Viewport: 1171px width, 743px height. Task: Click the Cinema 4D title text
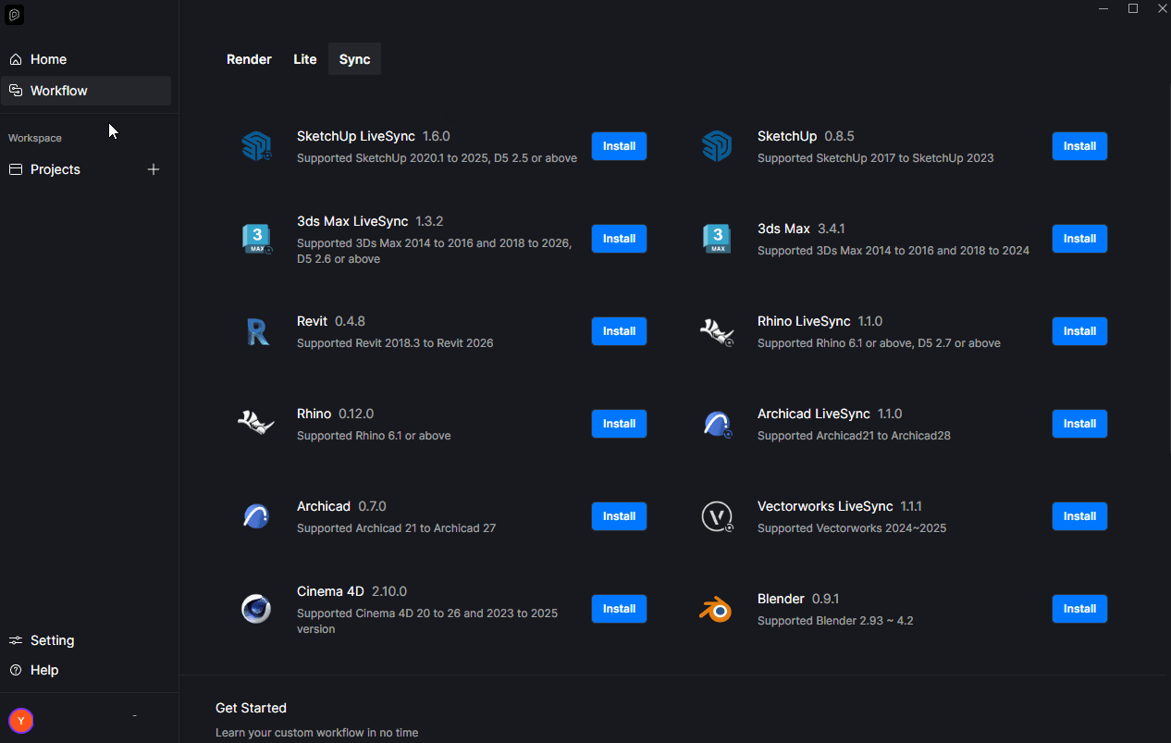tap(330, 591)
